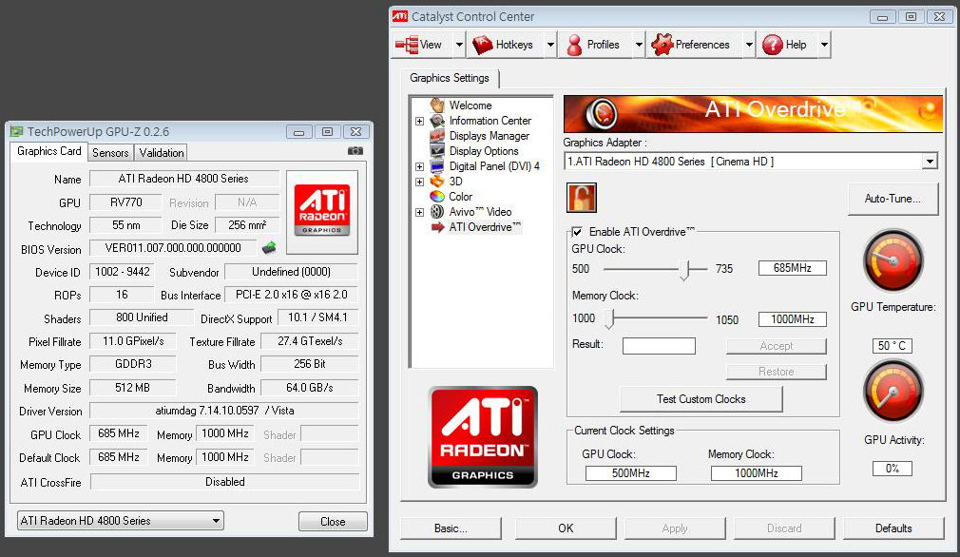This screenshot has width=960, height=557.
Task: Expand the Information Center tree node
Action: (x=419, y=122)
